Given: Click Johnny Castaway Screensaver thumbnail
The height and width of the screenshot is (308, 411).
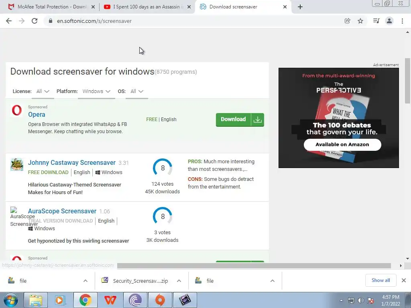Looking at the screenshot, I should click(x=17, y=164).
